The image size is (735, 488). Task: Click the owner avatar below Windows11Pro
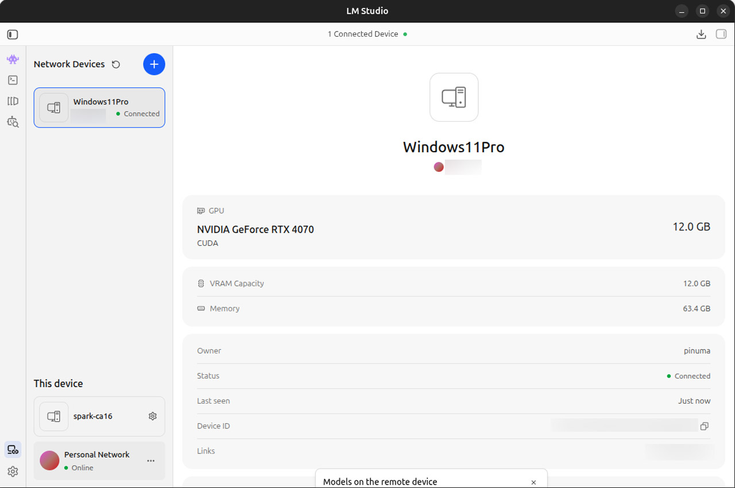coord(439,167)
